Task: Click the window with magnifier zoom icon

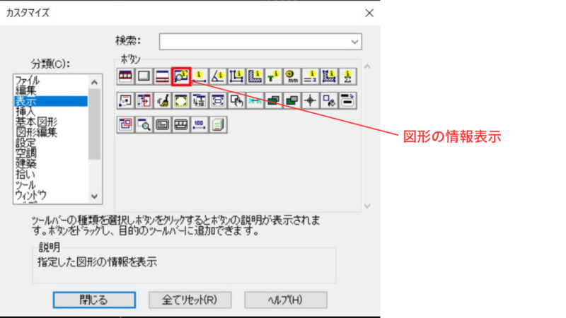Action: pos(144,125)
